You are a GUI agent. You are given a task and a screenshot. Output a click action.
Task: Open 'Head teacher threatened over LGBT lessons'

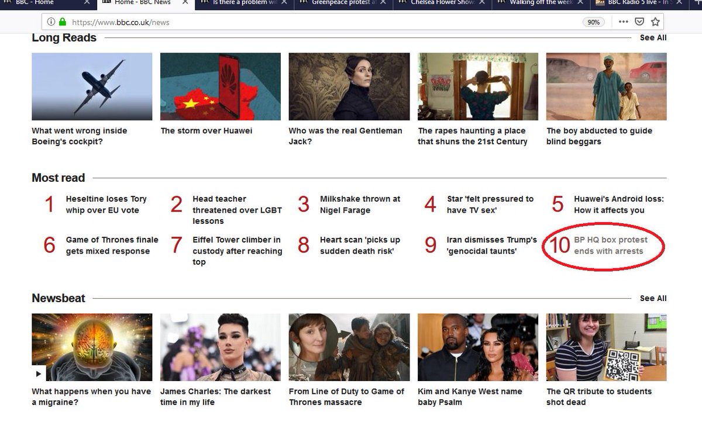point(238,210)
